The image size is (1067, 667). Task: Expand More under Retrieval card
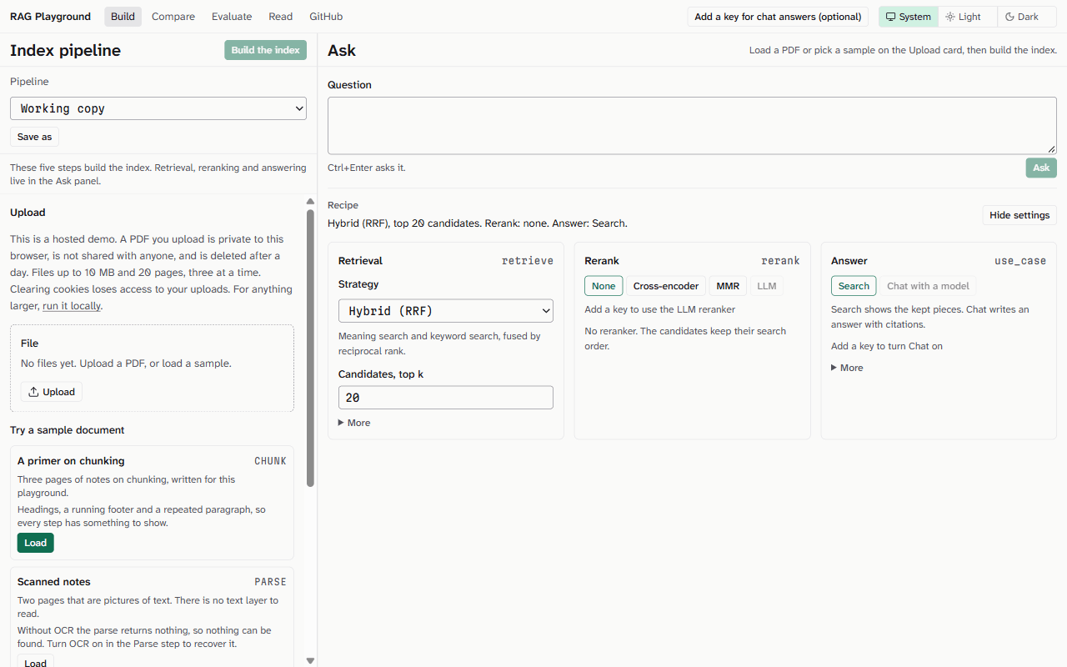pos(354,423)
